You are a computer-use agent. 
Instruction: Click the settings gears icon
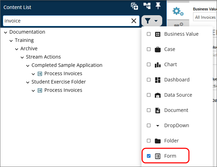[178, 12]
